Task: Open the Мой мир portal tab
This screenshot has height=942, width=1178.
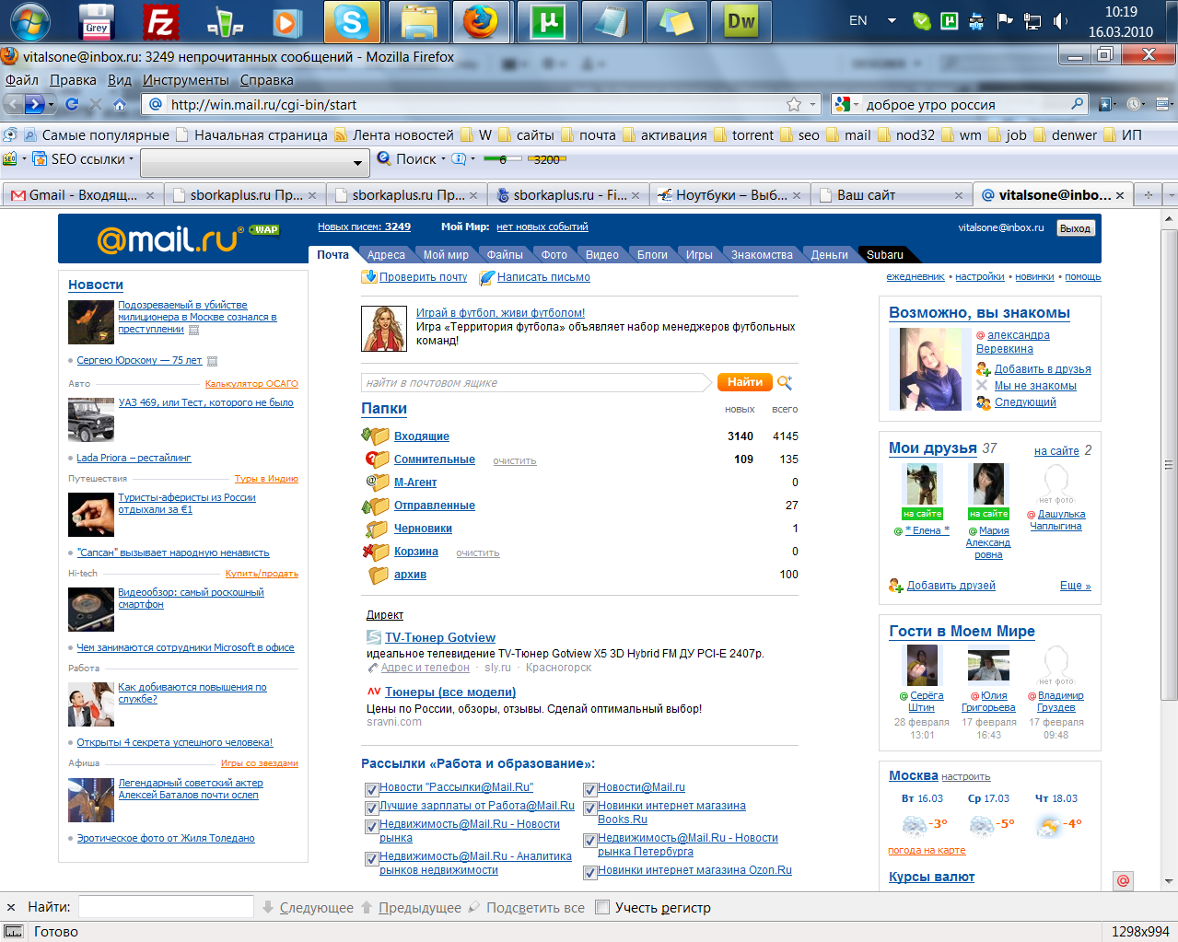Action: pyautogui.click(x=446, y=255)
